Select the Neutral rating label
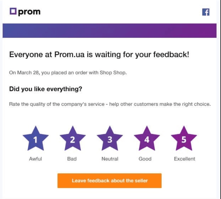This screenshot has width=221, height=199. (110, 159)
